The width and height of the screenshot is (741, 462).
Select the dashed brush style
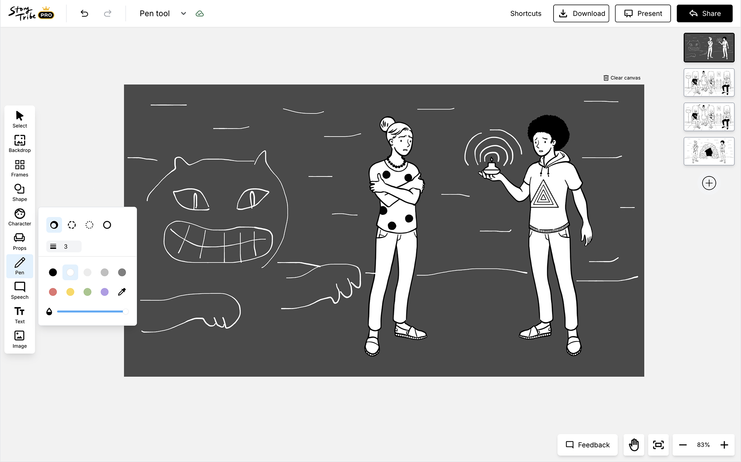click(x=72, y=225)
